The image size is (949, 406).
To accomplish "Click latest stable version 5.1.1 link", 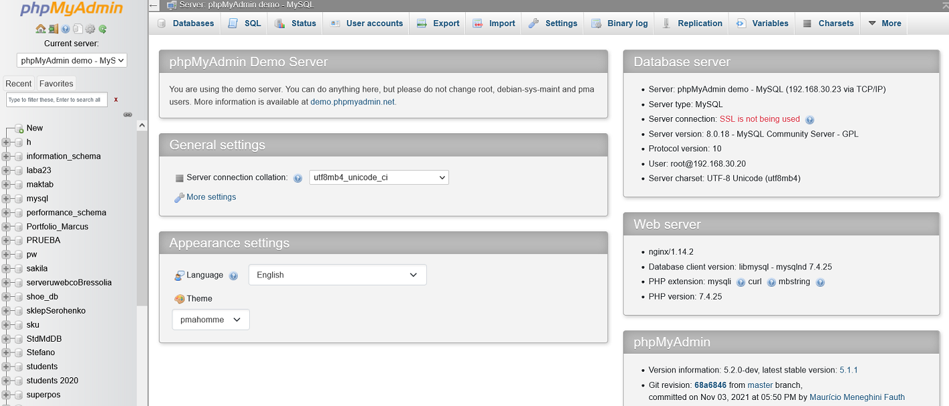I will [848, 370].
